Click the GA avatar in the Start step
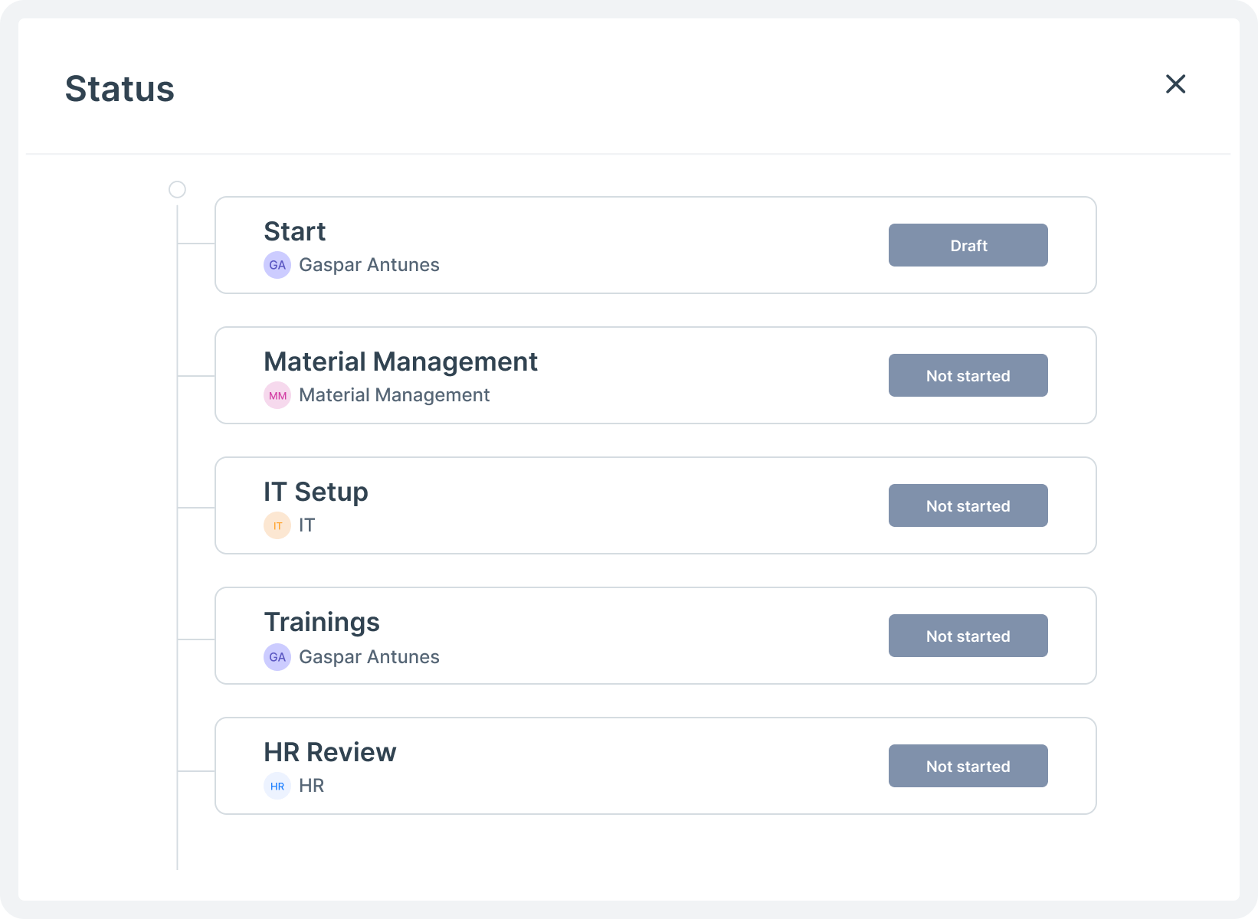Viewport: 1258px width, 919px height. (x=277, y=265)
